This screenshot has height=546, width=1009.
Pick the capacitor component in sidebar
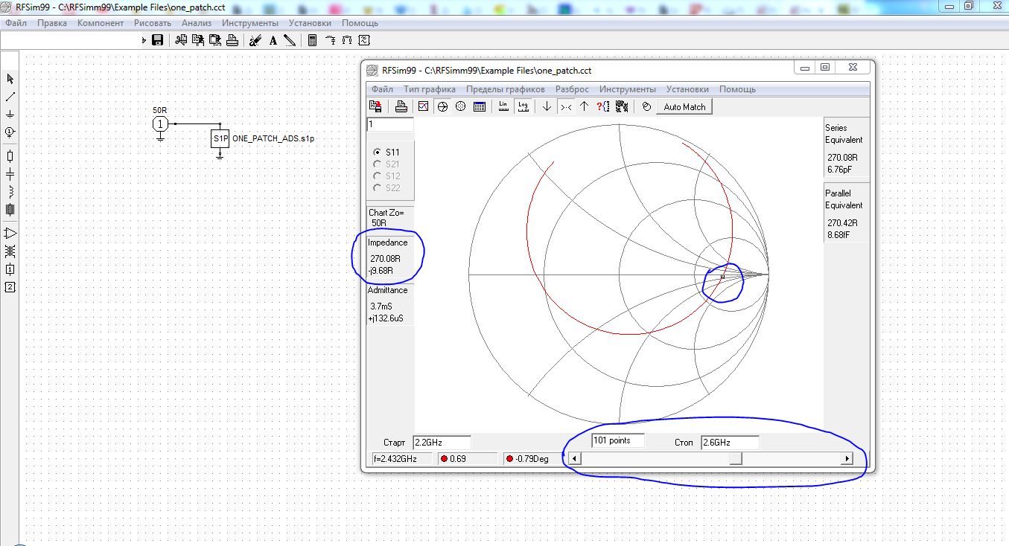[10, 174]
